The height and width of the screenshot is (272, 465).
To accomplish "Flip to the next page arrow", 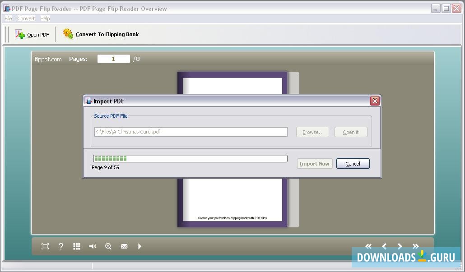I will (400, 246).
